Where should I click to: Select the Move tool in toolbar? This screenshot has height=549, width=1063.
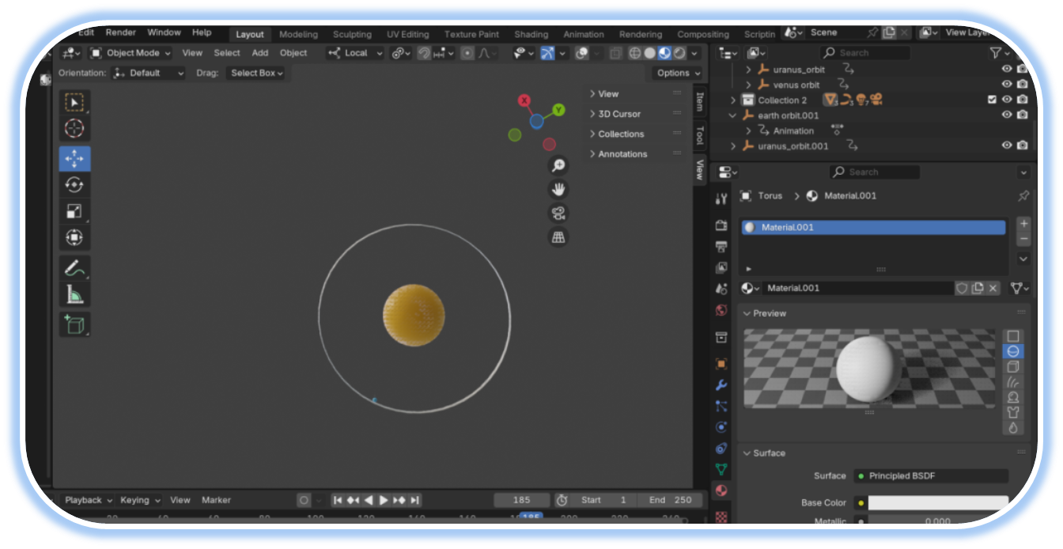[74, 159]
